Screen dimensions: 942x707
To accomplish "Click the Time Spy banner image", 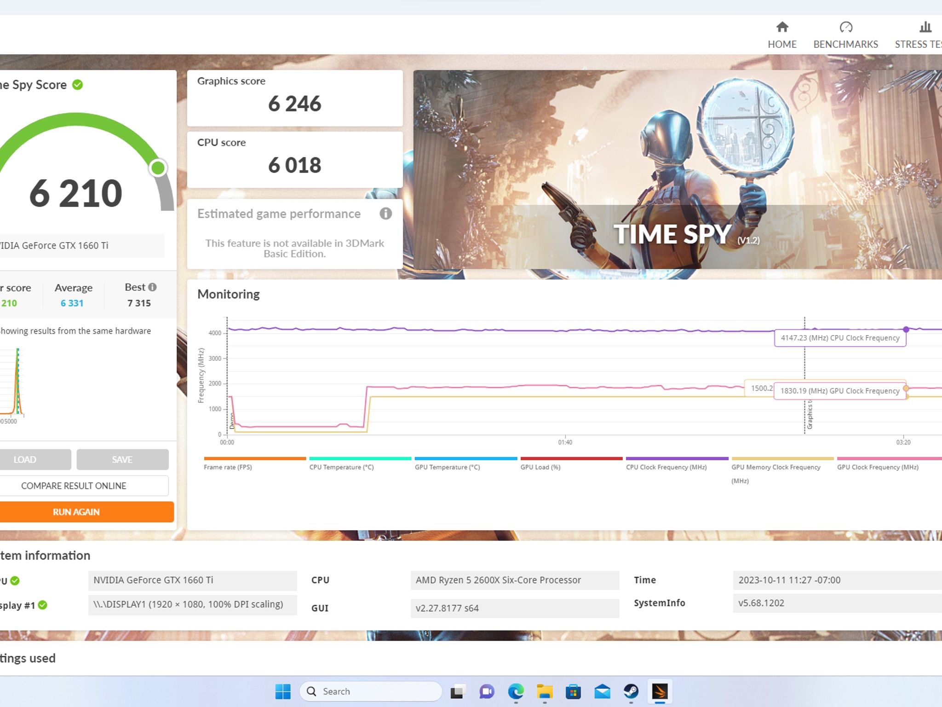I will pos(678,169).
